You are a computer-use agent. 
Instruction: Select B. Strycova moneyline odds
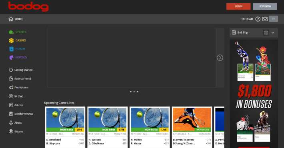[x=81, y=144]
